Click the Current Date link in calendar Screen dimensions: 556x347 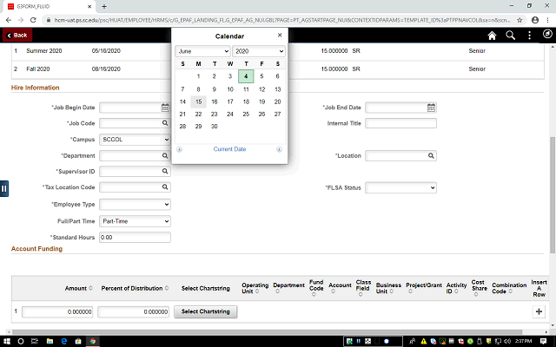229,149
